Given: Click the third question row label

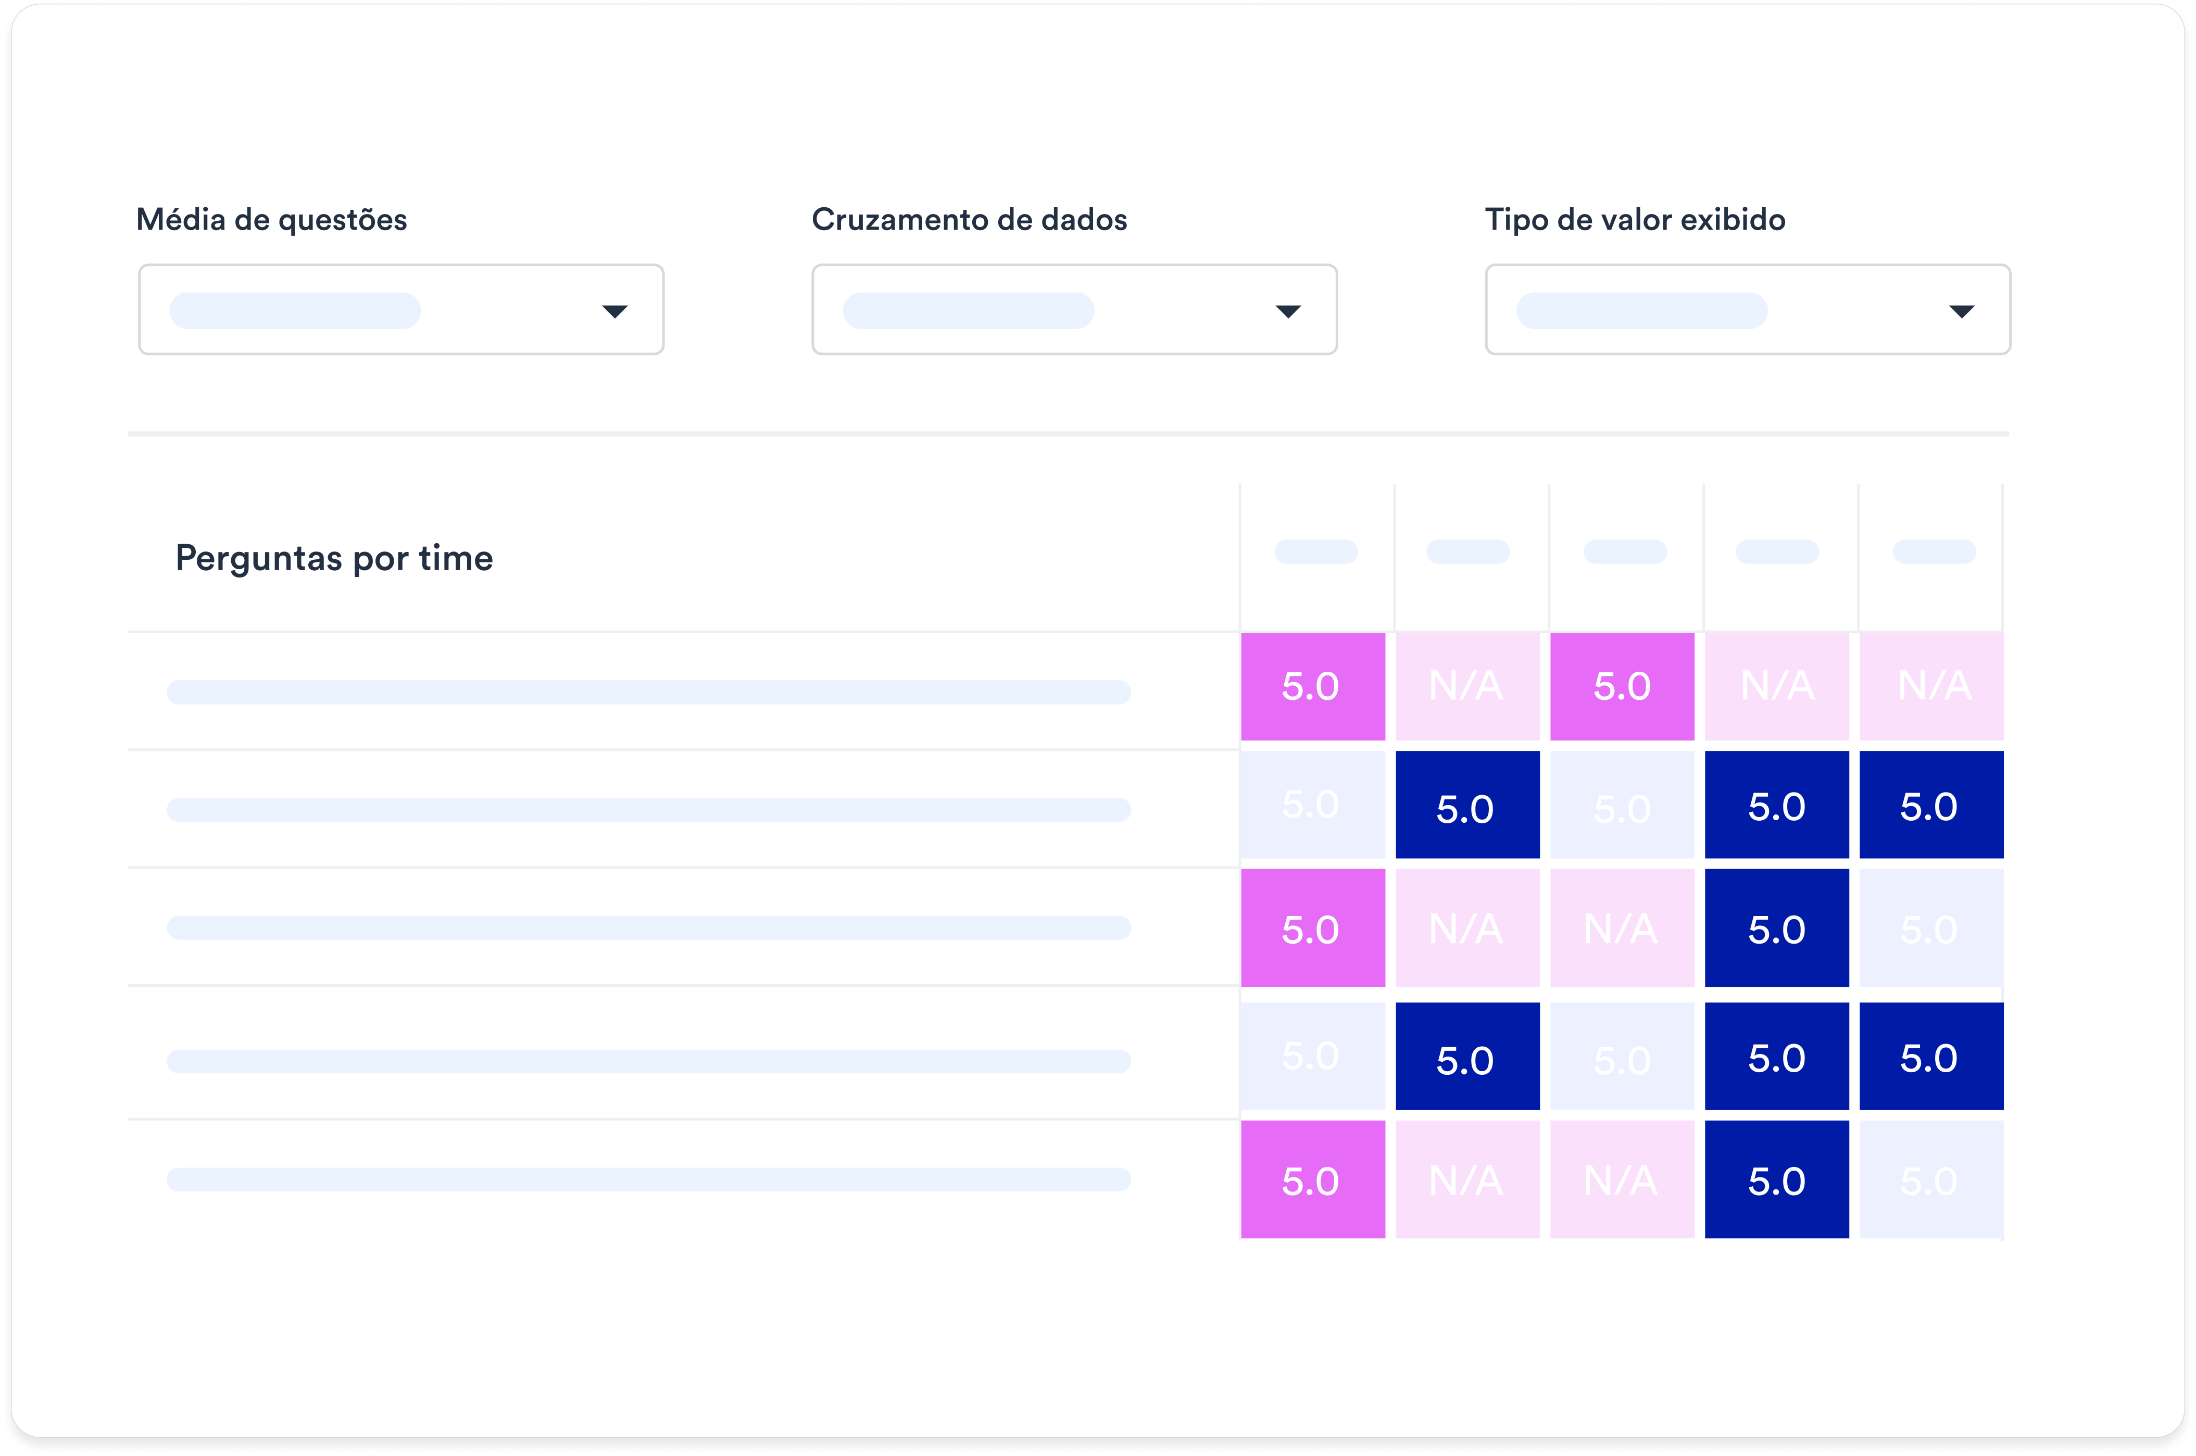Looking at the screenshot, I should (648, 927).
